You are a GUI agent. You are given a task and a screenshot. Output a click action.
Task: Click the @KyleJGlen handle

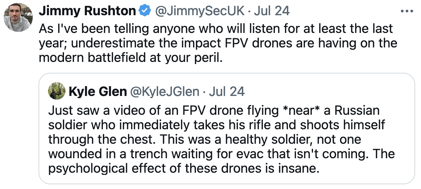164,92
